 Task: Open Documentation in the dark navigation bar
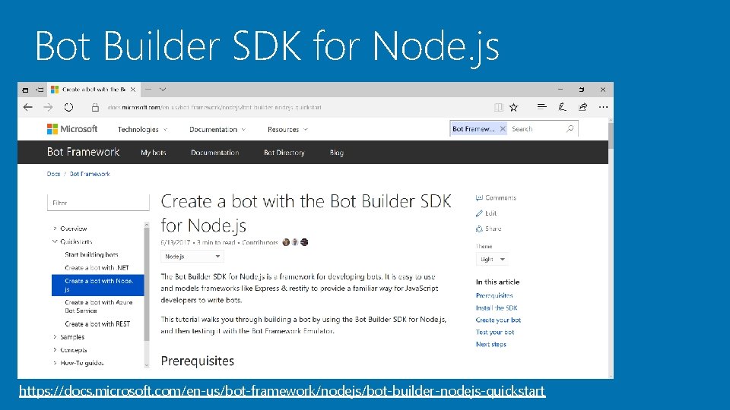click(215, 153)
